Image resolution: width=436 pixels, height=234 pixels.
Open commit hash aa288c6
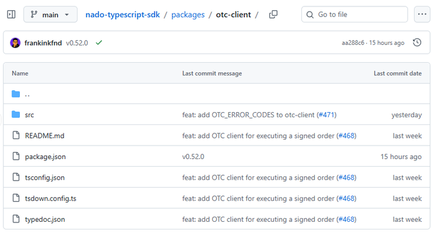tap(353, 43)
